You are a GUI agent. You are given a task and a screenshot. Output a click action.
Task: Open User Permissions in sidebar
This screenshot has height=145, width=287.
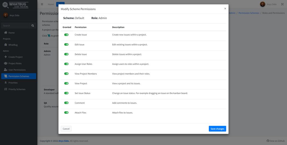pos(17,70)
